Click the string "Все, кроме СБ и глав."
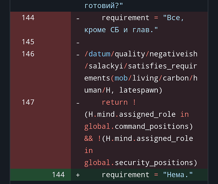This screenshot has width=218, height=184. pos(134,24)
